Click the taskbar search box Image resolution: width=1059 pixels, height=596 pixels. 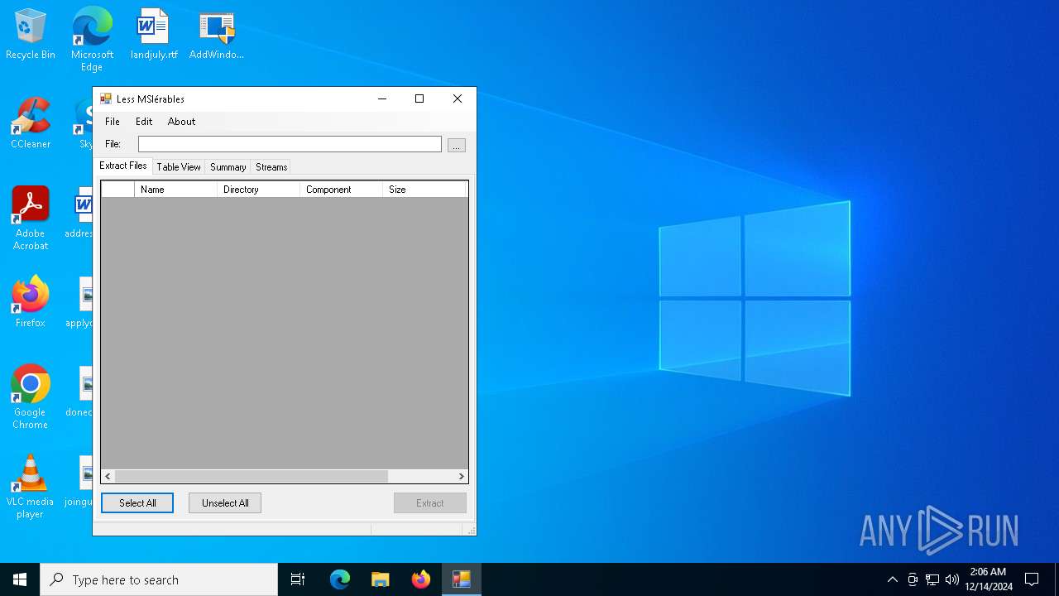159,579
